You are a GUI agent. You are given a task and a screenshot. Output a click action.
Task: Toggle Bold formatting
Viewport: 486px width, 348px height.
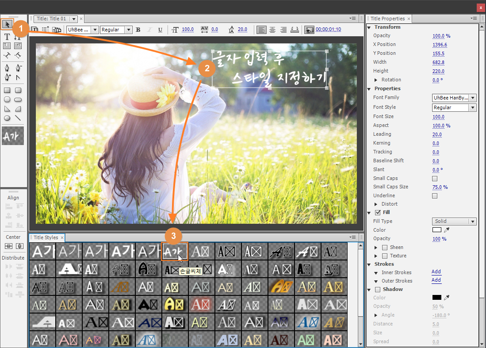(x=138, y=30)
